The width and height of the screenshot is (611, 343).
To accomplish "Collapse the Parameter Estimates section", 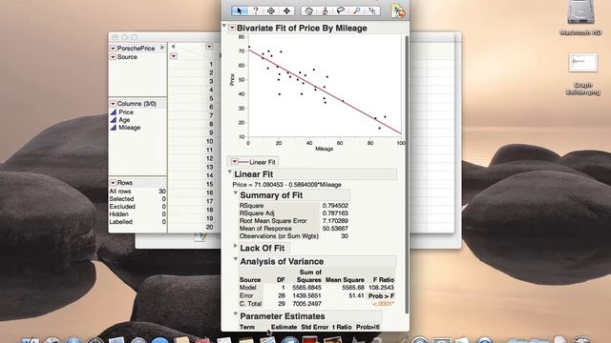I will [x=236, y=313].
